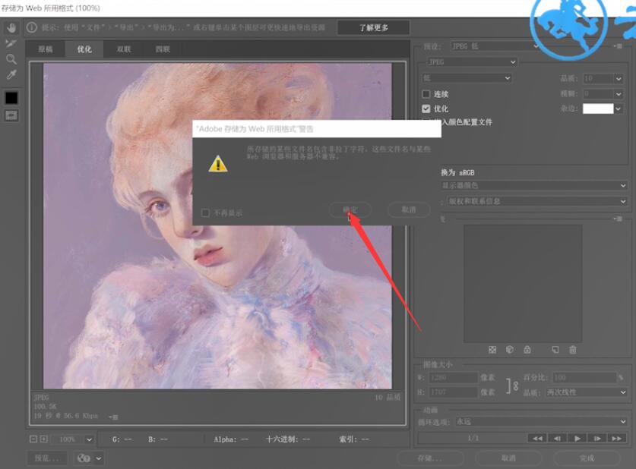The width and height of the screenshot is (636, 469).
Task: Switch to the 四联 tab
Action: click(x=163, y=49)
